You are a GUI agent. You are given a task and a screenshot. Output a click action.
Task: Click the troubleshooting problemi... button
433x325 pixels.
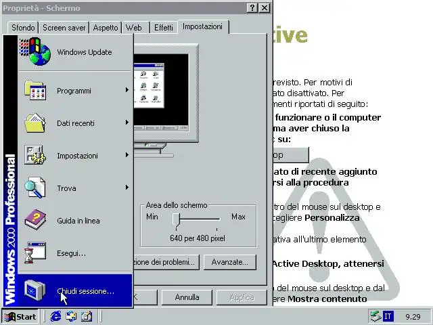[x=166, y=262]
